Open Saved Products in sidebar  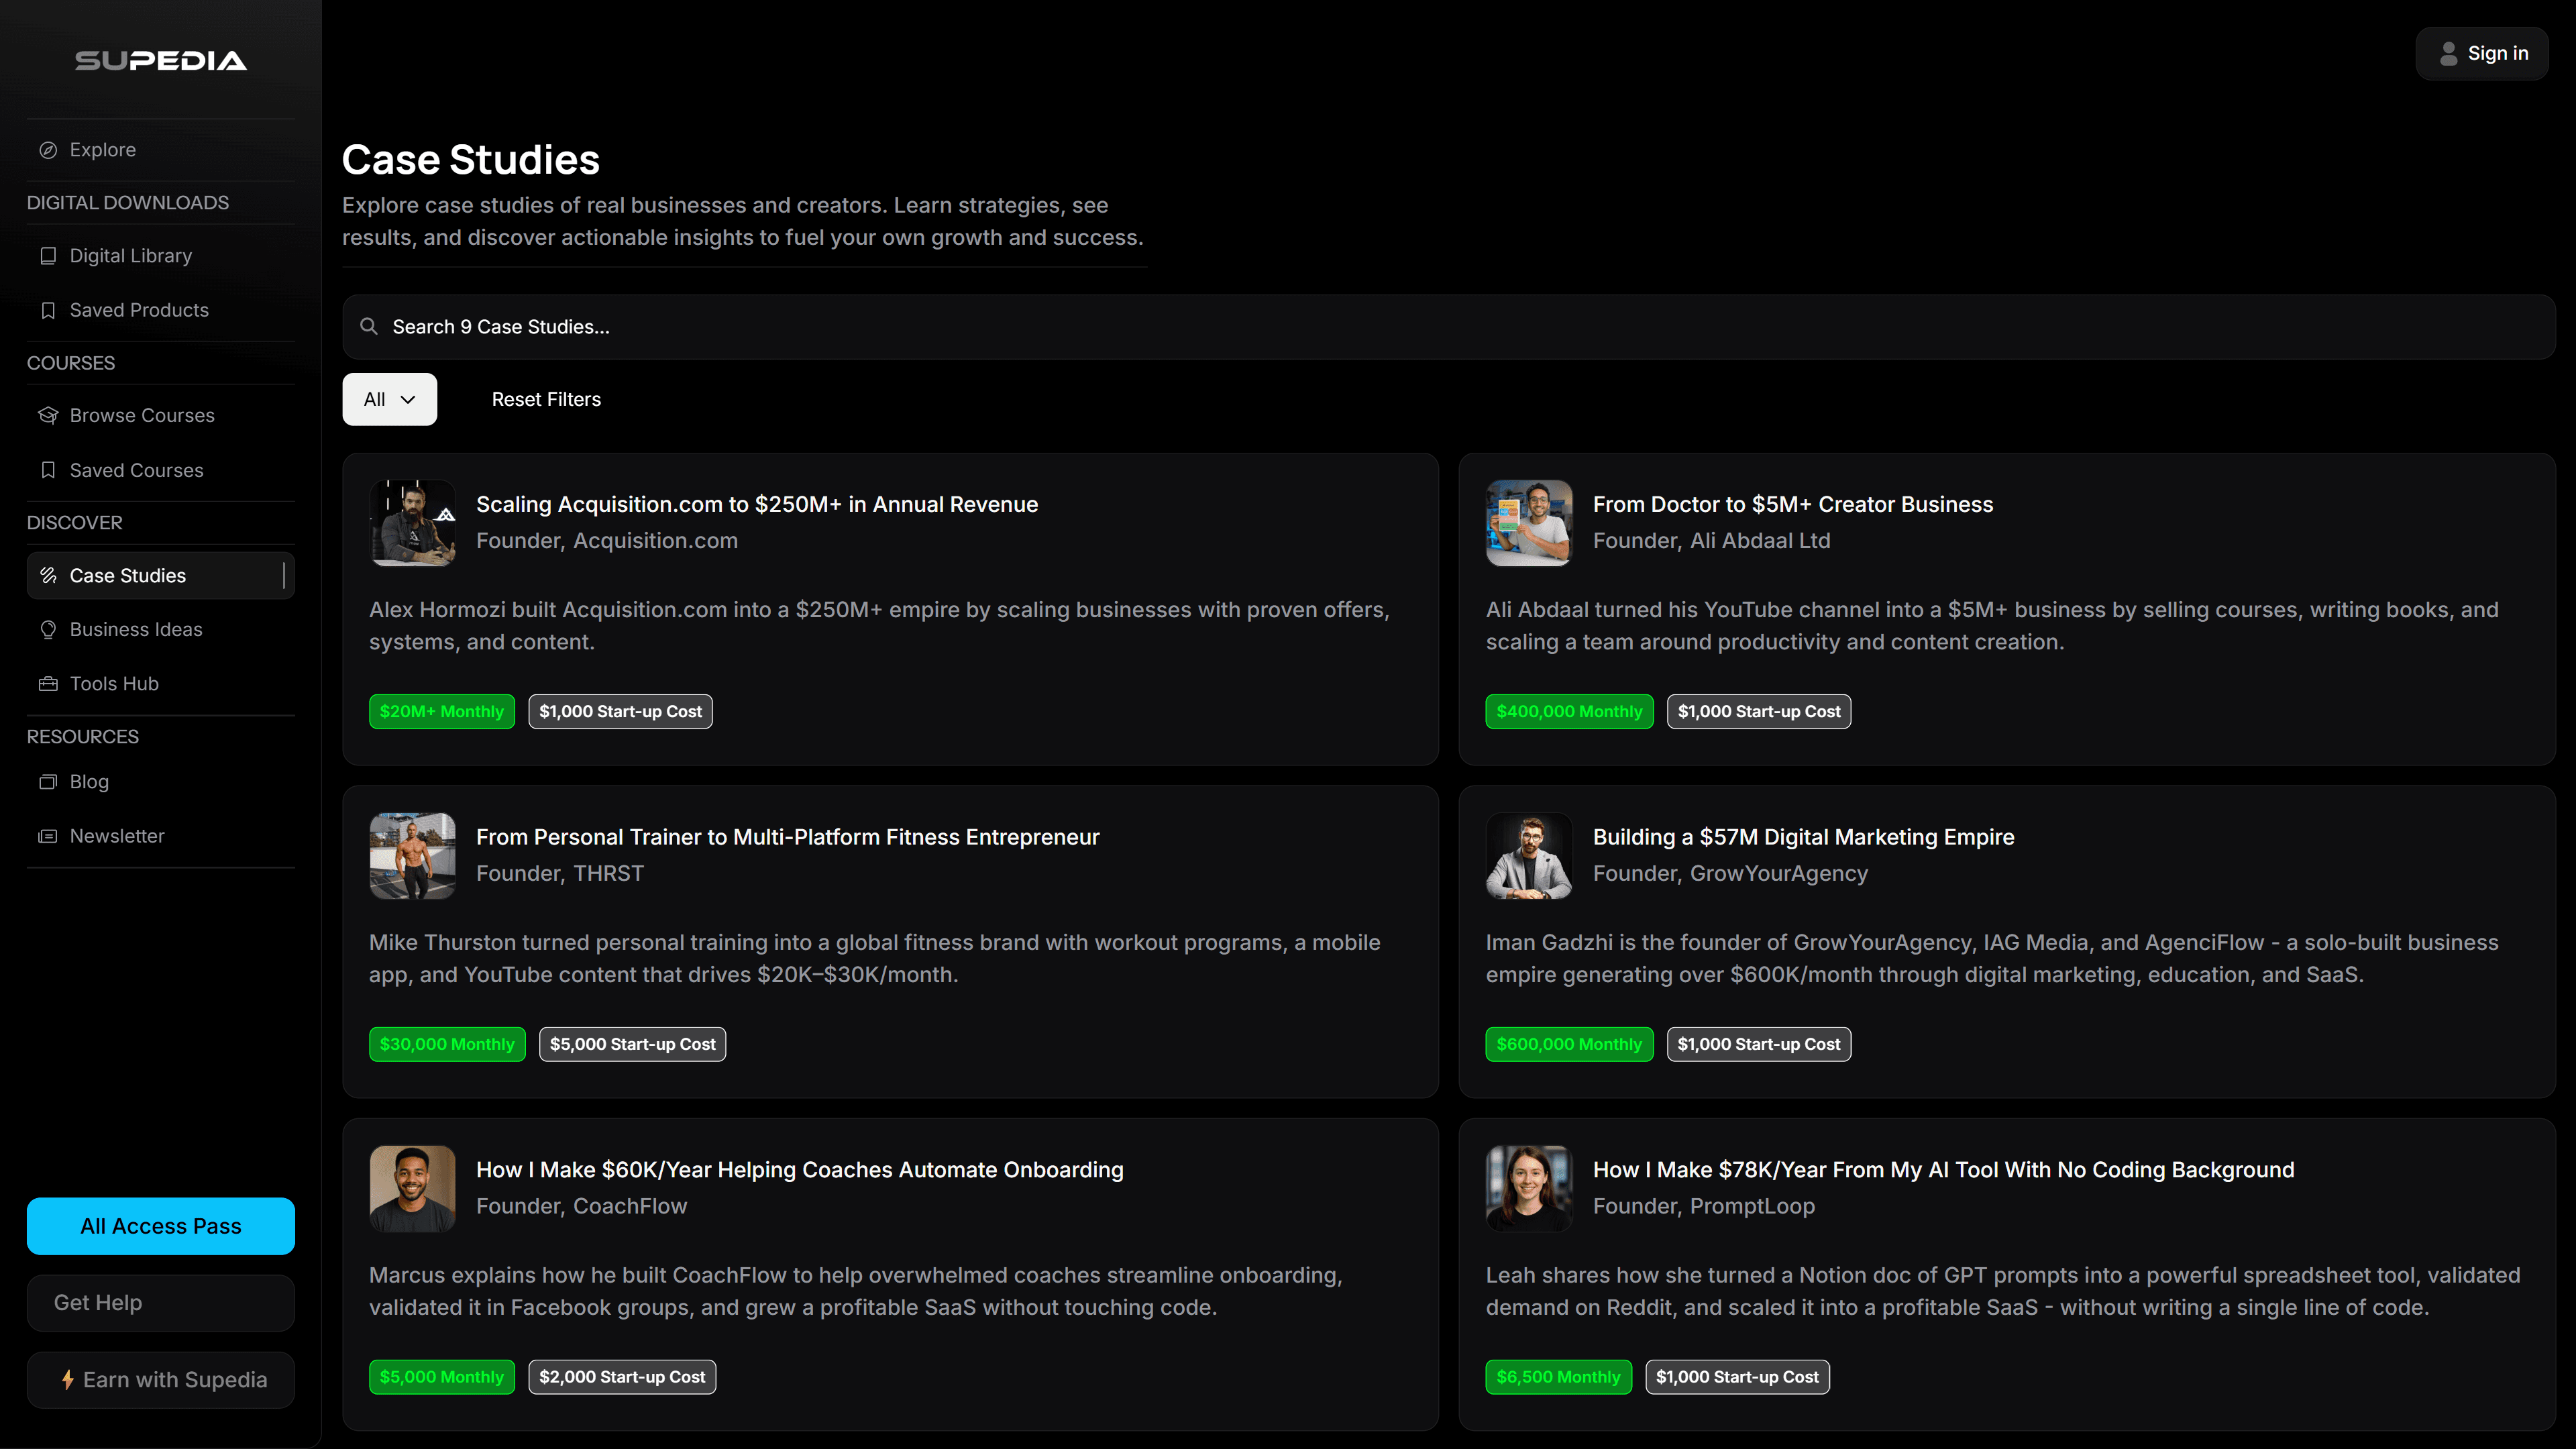click(x=161, y=310)
